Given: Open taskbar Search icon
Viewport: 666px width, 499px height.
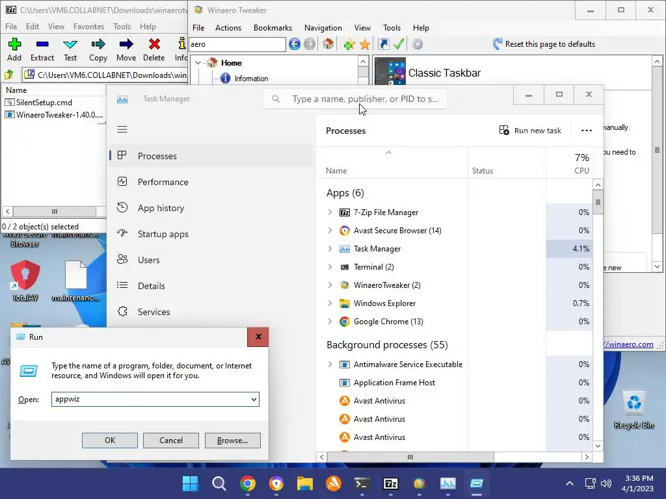Looking at the screenshot, I should point(219,483).
